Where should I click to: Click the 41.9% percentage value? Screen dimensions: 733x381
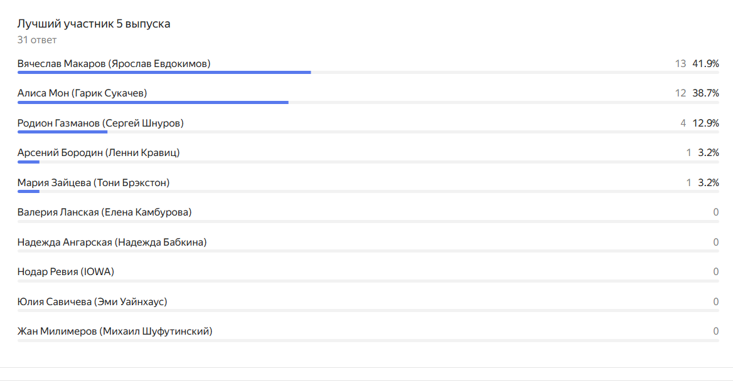pyautogui.click(x=705, y=63)
